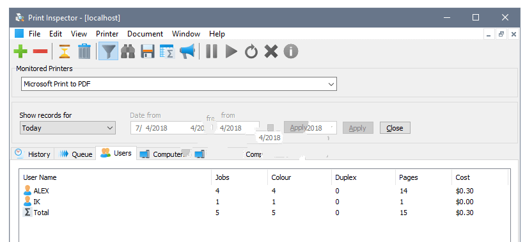This screenshot has height=242, width=525.
Task: Click the blue megaphone icon
Action: click(187, 52)
